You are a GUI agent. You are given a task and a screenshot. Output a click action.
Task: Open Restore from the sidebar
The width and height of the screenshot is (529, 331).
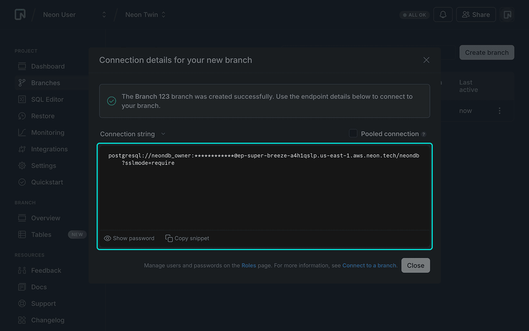click(x=43, y=116)
